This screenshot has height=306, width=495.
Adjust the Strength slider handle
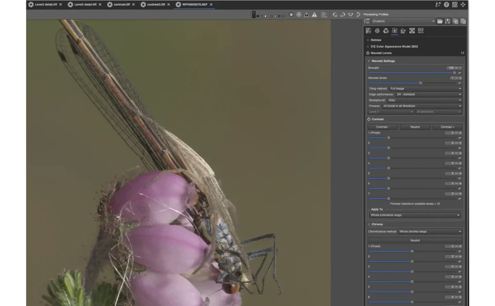coord(455,72)
